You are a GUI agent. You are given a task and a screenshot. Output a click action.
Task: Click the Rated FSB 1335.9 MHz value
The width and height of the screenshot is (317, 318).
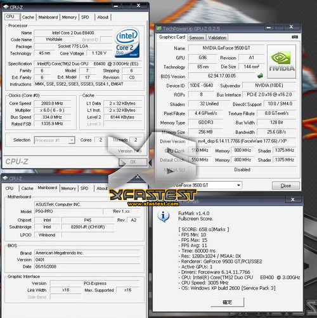click(x=52, y=124)
